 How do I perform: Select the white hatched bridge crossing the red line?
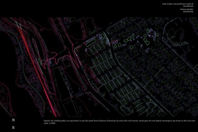(19, 24)
